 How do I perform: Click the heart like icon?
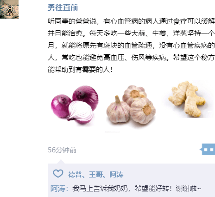58,173
